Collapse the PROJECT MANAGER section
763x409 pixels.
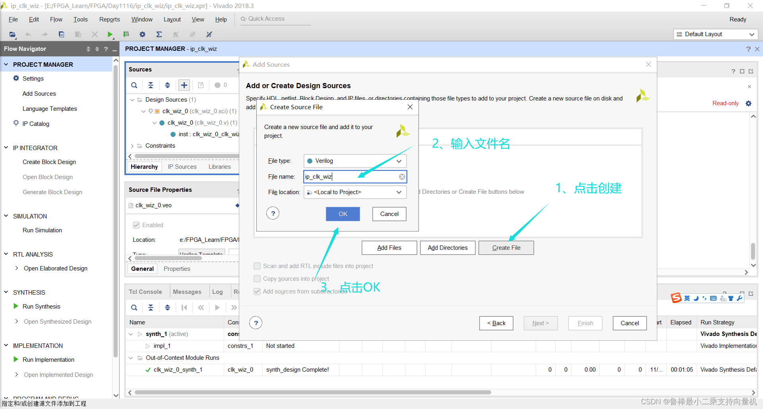tap(6, 64)
